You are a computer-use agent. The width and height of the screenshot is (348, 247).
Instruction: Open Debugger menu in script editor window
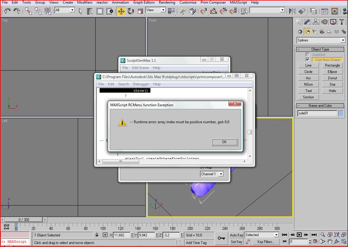(x=141, y=84)
